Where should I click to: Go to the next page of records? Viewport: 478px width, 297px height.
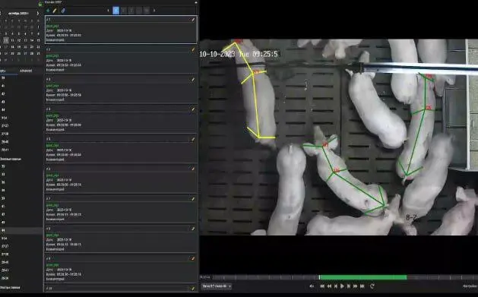154,11
